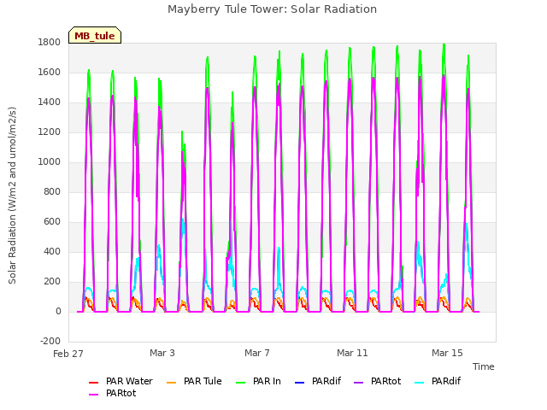Click the green PAR In legend swatch

(241, 383)
